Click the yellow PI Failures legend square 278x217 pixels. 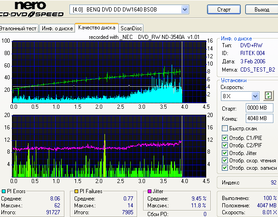click(76, 191)
